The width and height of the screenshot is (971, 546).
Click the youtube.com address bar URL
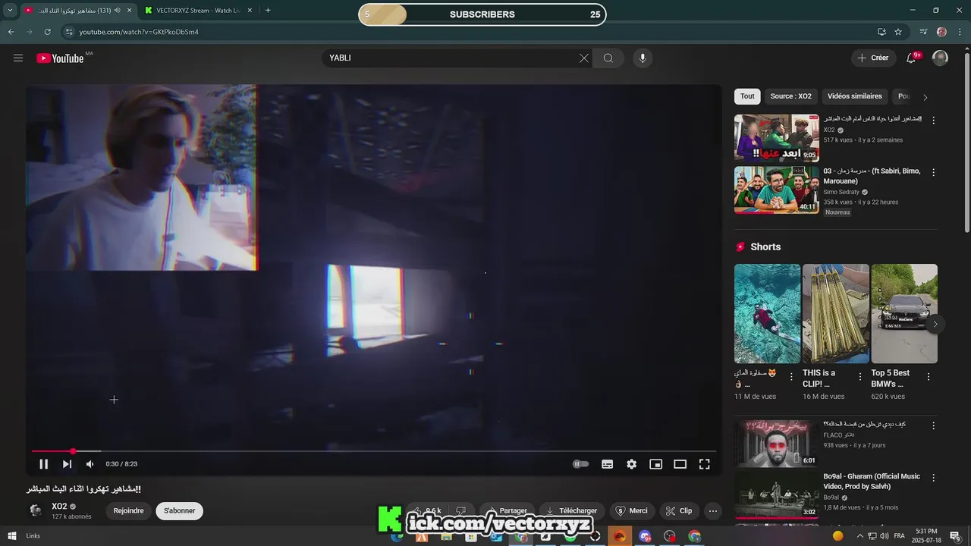pos(139,32)
